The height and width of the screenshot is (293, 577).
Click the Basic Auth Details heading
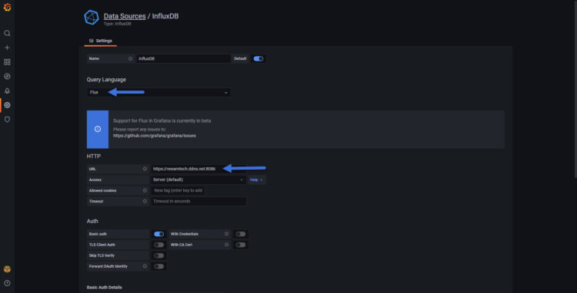(x=104, y=288)
